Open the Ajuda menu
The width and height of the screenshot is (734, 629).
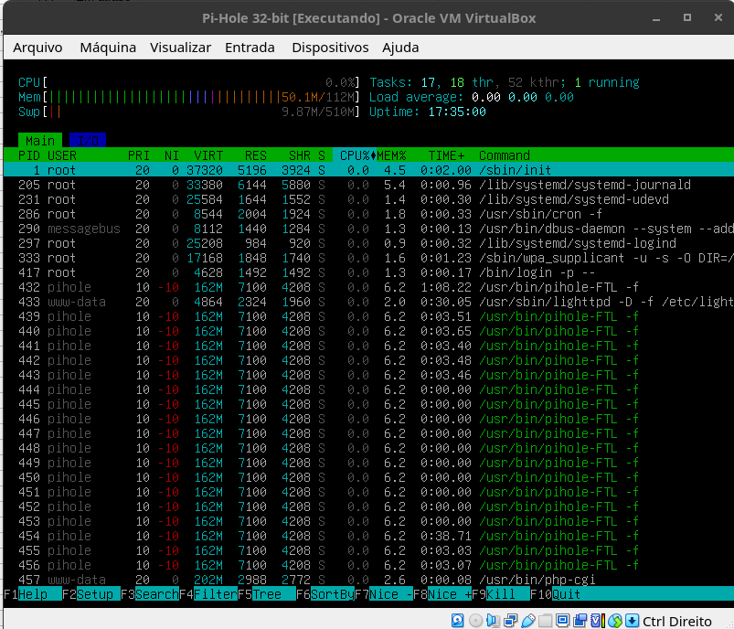[400, 48]
